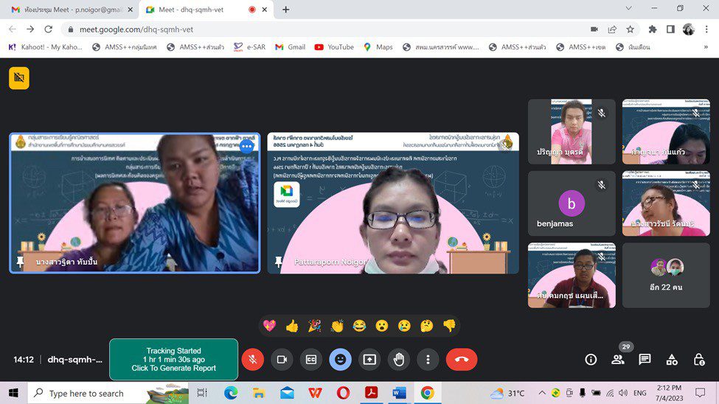This screenshot has width=719, height=404.
Task: Leave the call with red hang-up button
Action: click(x=462, y=360)
